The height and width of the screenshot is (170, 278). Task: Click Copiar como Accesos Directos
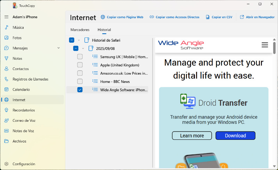[174, 17]
